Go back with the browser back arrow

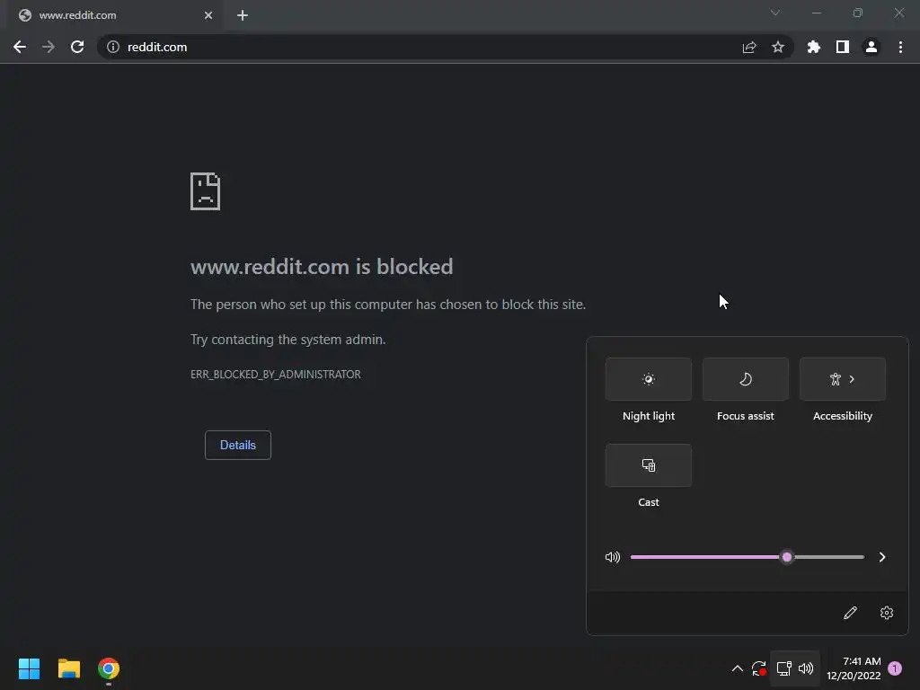[x=20, y=47]
